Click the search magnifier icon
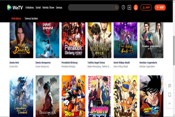The height and width of the screenshot is (117, 175). [116, 8]
